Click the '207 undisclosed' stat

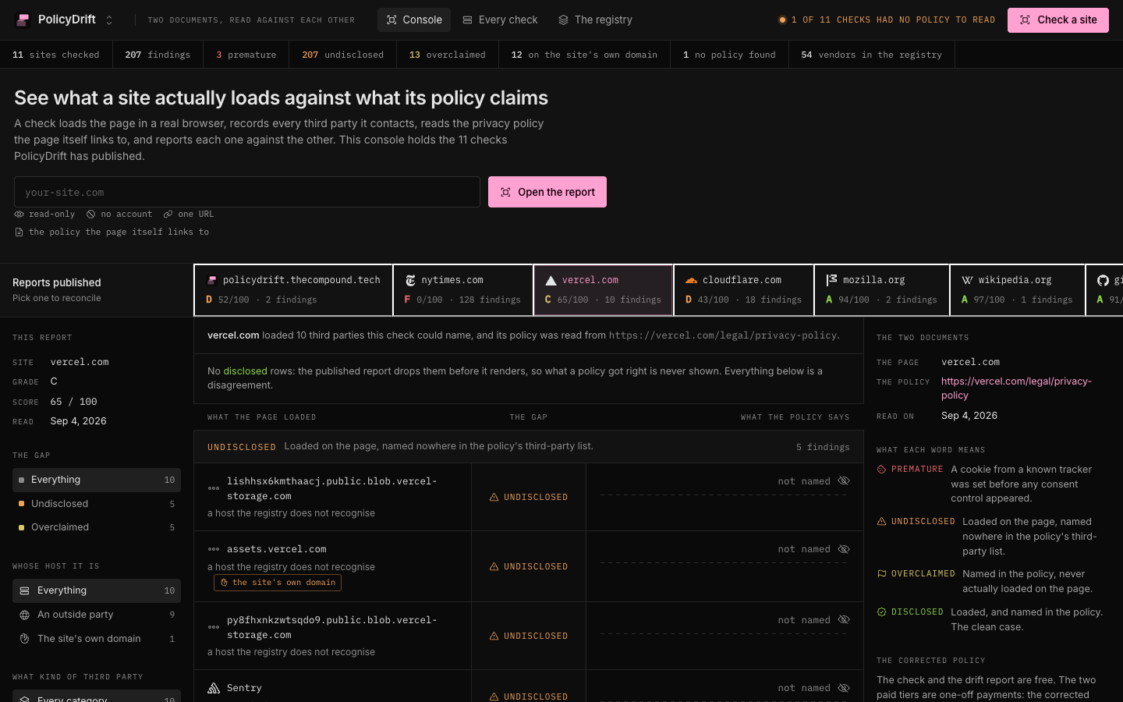point(343,55)
